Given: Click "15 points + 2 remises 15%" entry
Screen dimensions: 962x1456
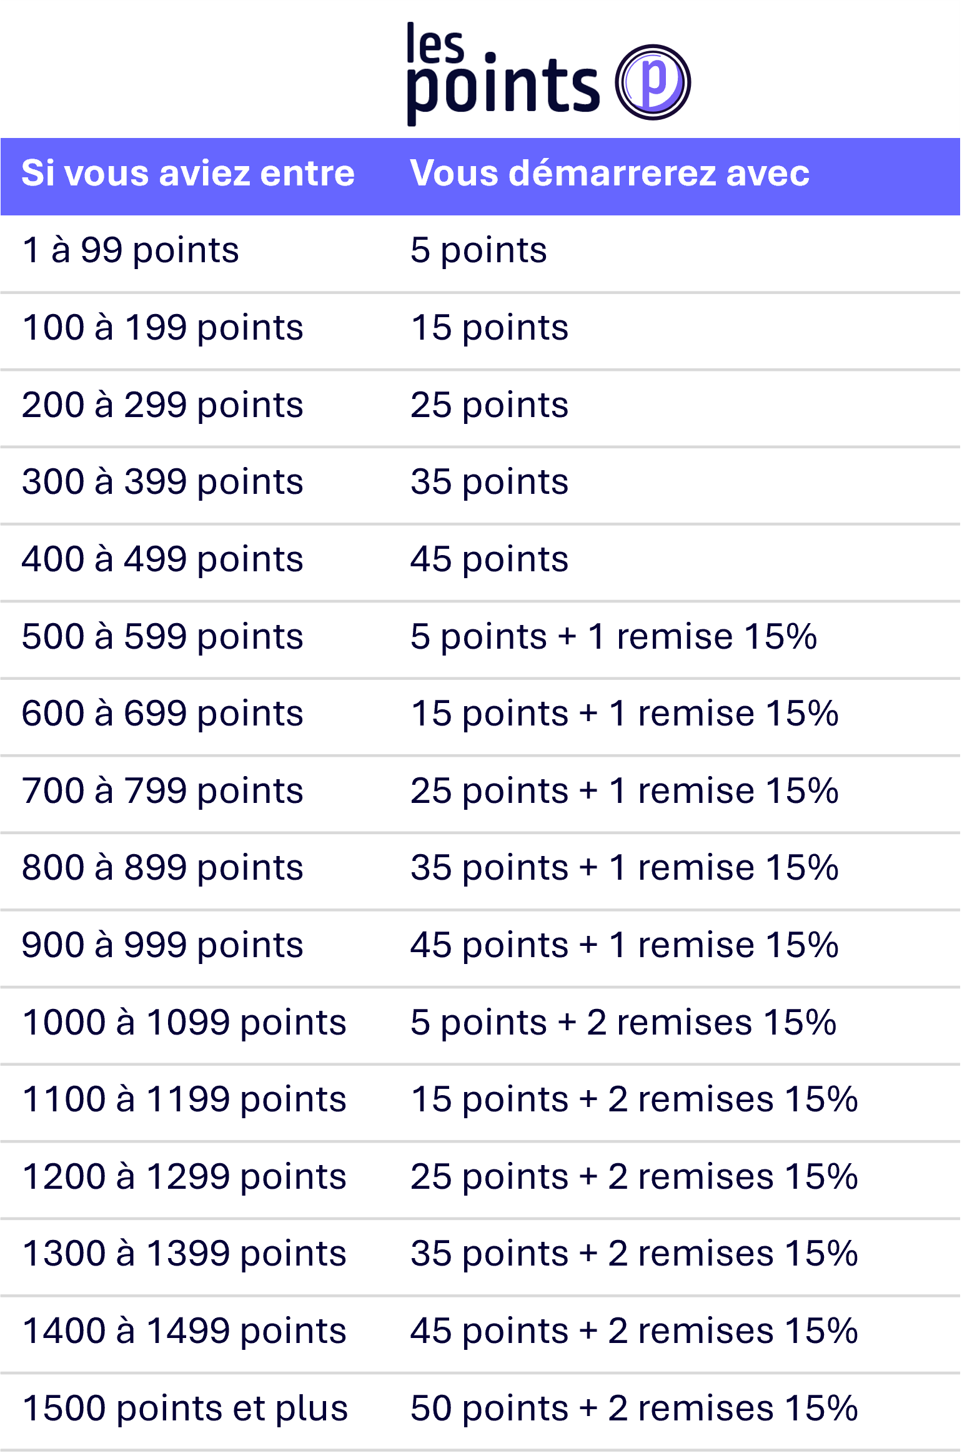Looking at the screenshot, I should coord(634,1100).
